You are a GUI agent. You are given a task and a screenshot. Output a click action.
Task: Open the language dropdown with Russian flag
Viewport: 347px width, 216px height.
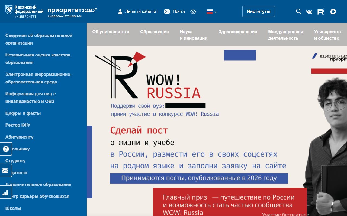pos(212,12)
